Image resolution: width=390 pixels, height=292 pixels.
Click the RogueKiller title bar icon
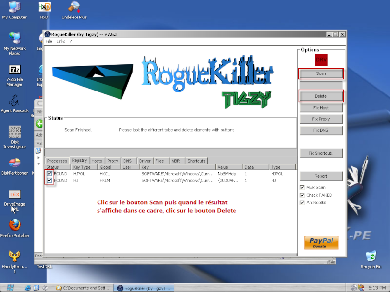click(x=47, y=34)
